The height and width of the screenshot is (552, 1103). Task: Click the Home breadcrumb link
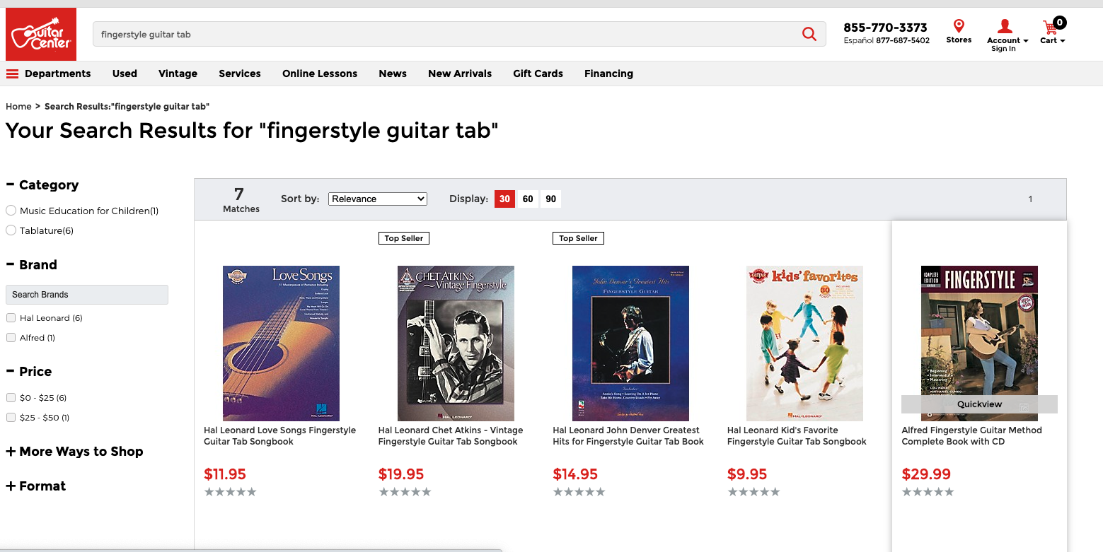[x=18, y=107]
